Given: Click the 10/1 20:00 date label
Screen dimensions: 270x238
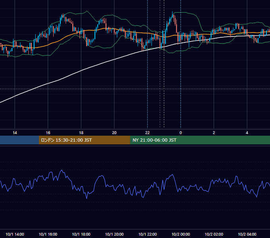Looking at the screenshot, I should pos(114,234).
